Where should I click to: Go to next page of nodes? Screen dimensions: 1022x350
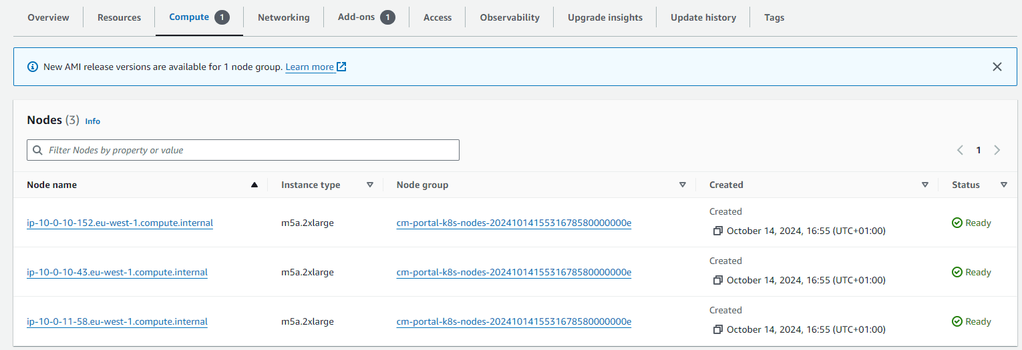click(997, 150)
